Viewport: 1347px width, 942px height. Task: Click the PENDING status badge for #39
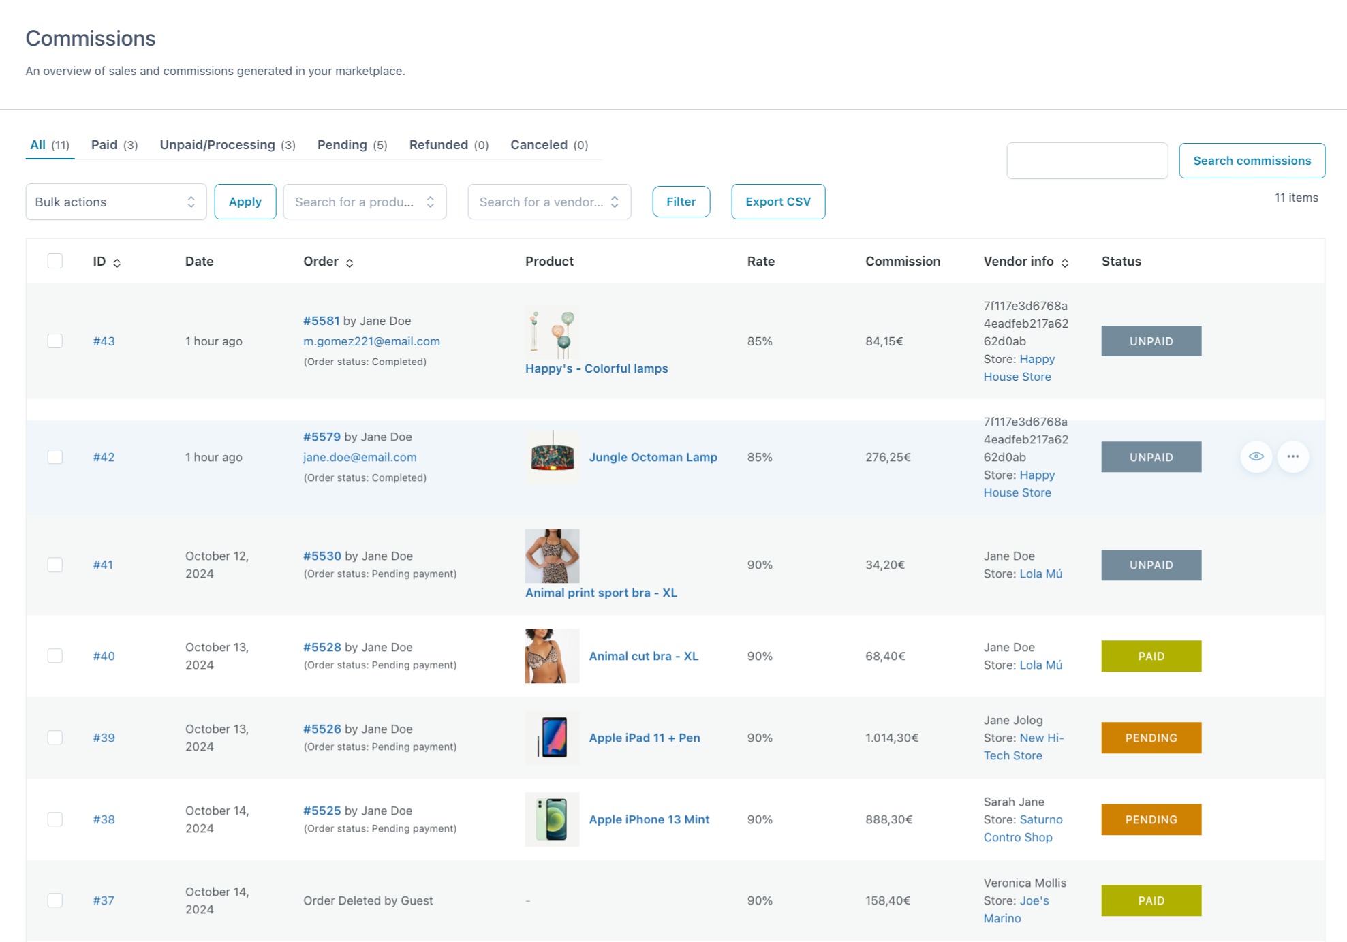click(x=1151, y=738)
